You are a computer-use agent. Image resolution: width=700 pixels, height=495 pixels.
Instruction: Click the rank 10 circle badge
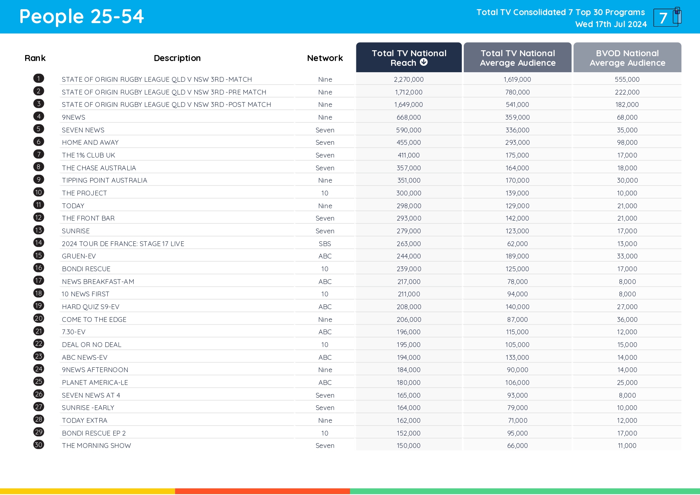[38, 192]
